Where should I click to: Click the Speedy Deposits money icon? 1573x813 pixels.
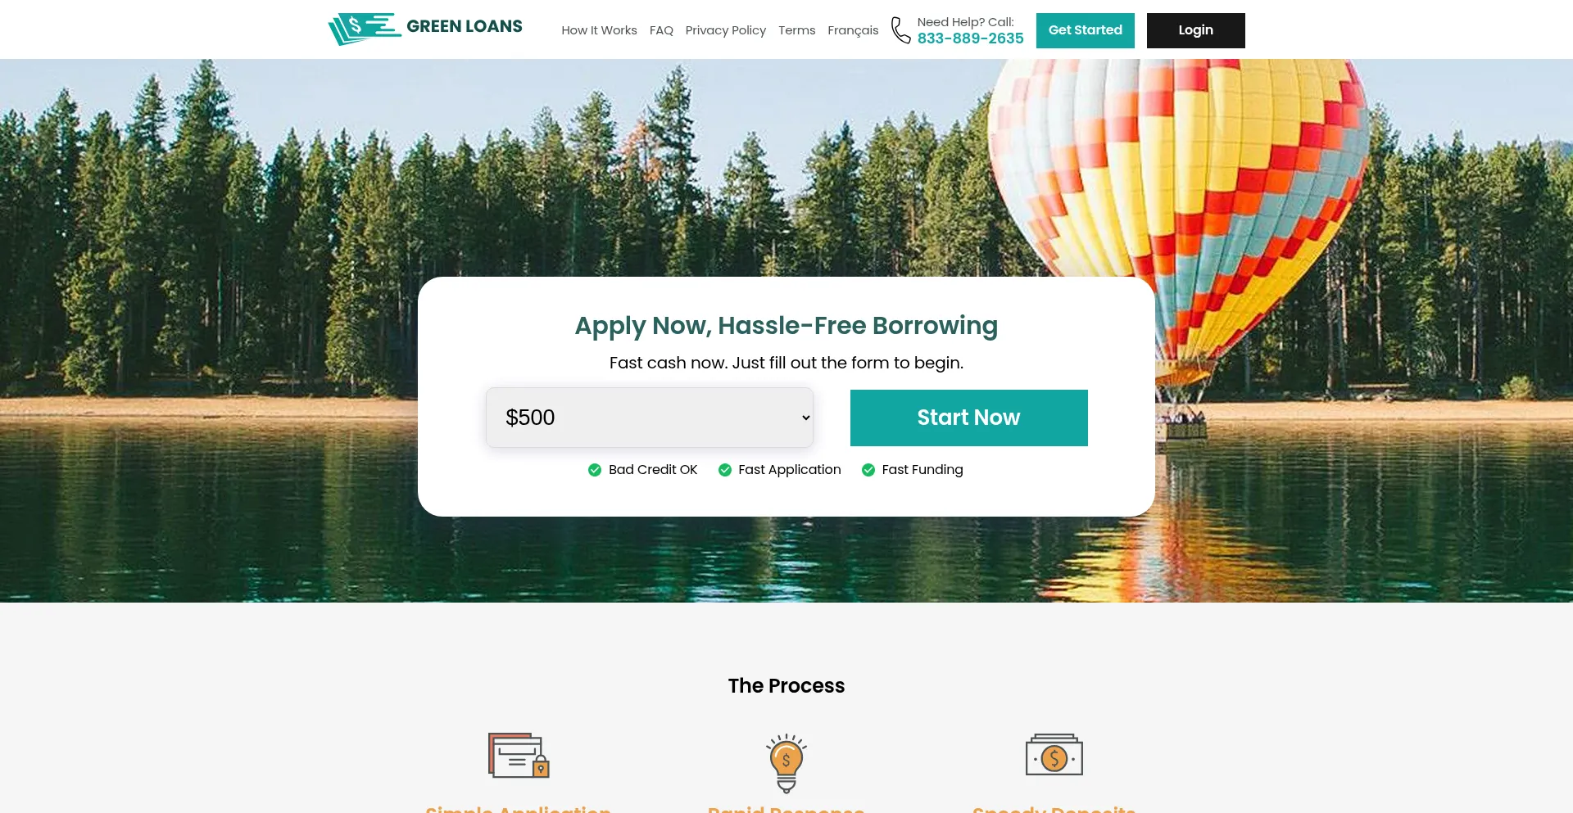click(1054, 755)
